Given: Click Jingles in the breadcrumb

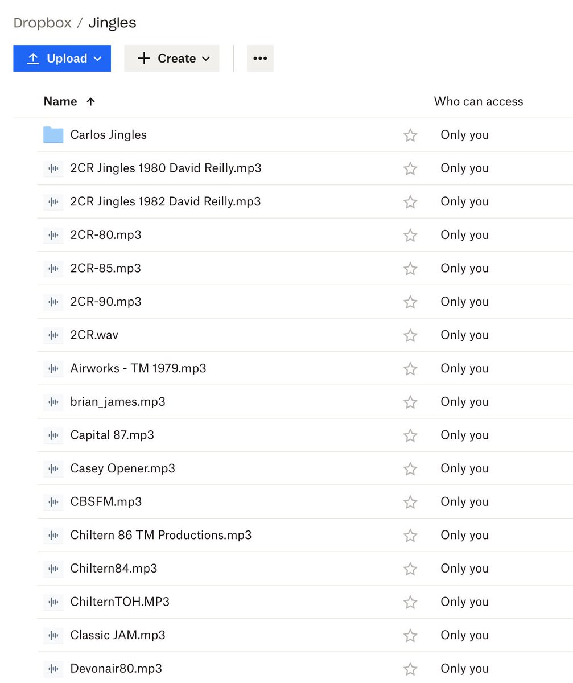Looking at the screenshot, I should click(x=112, y=23).
